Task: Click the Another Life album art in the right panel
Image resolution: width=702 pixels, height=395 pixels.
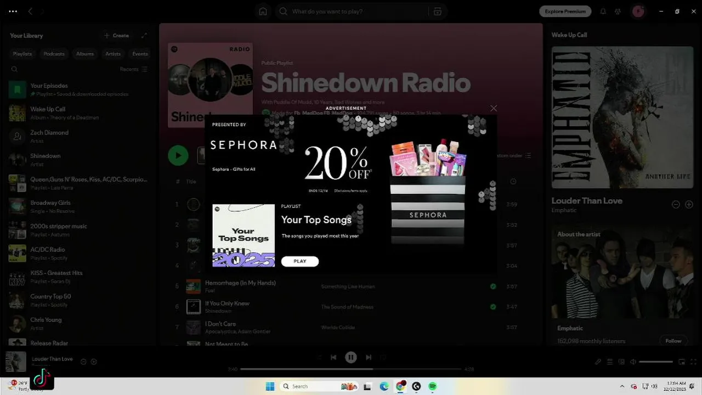Action: click(x=622, y=117)
